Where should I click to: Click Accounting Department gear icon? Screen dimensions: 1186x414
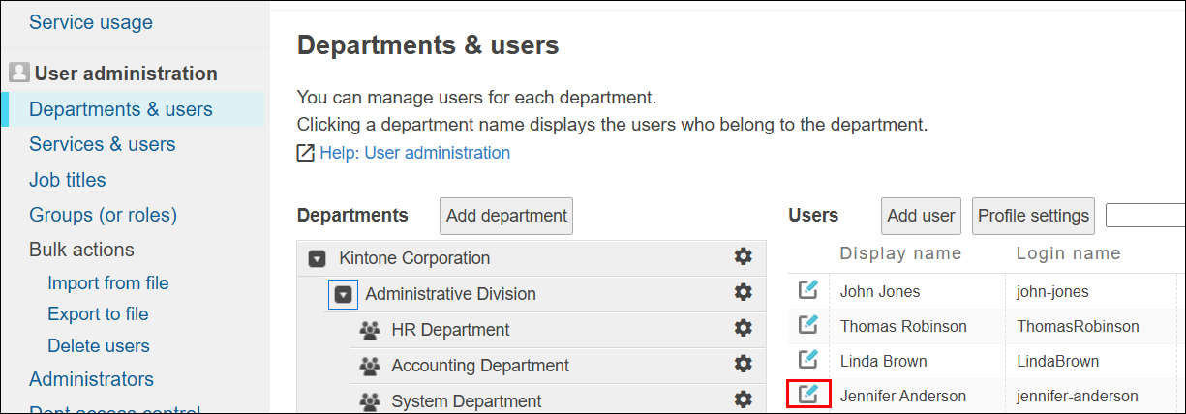coord(743,364)
